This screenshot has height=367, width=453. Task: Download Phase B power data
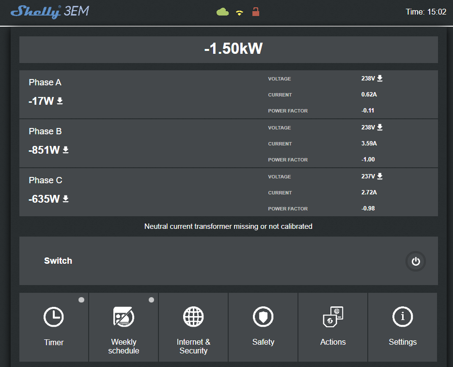tap(65, 150)
